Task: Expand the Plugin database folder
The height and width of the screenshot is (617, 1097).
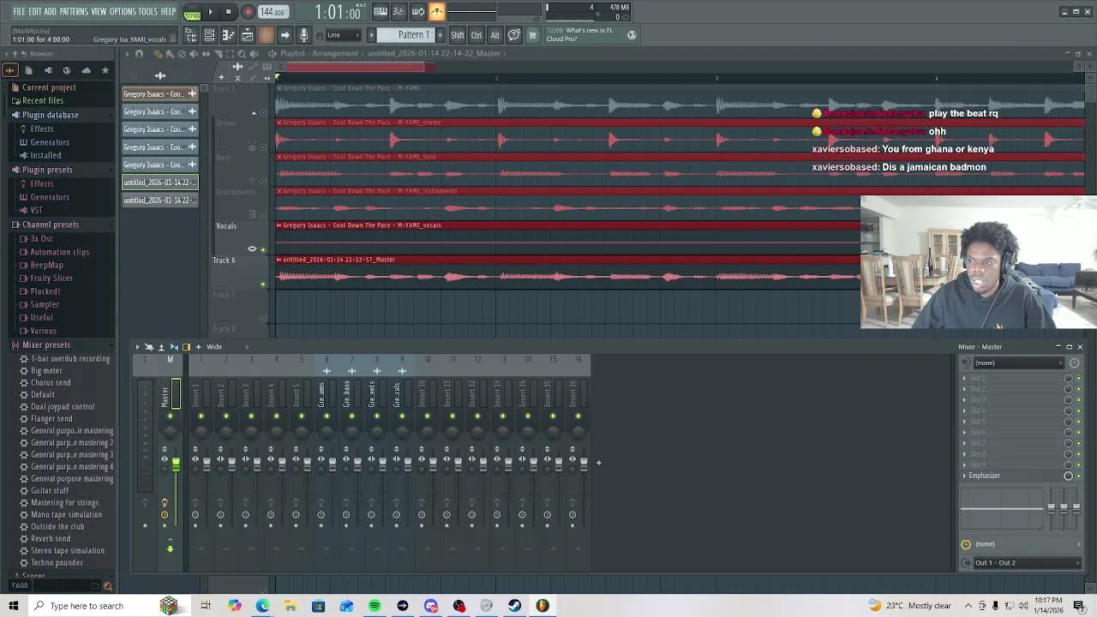Action: click(50, 115)
